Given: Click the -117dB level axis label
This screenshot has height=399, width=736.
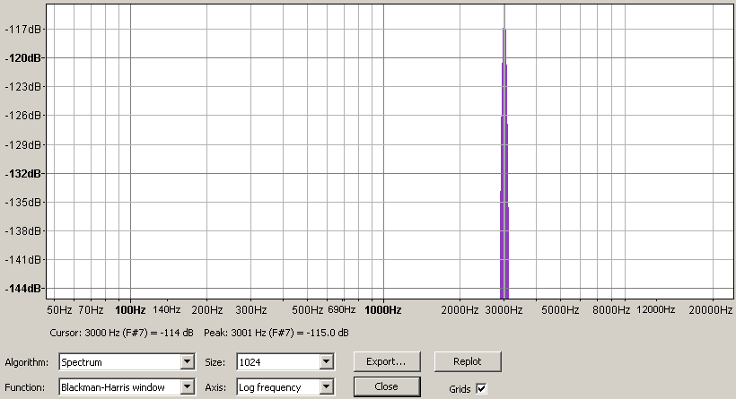Looking at the screenshot, I should 23,30.
